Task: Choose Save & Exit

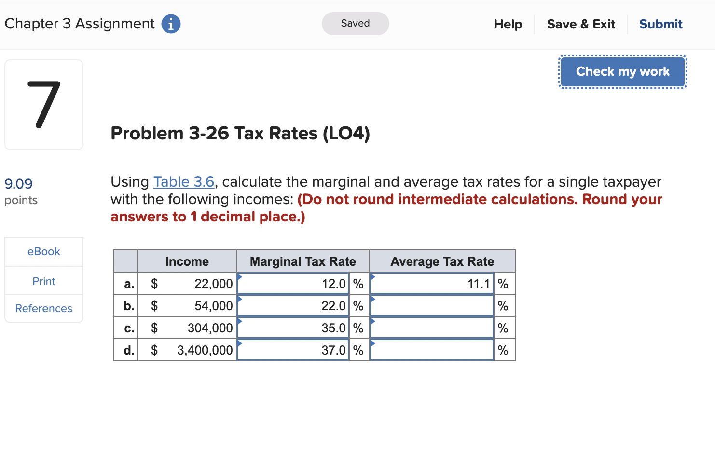Action: pos(581,24)
